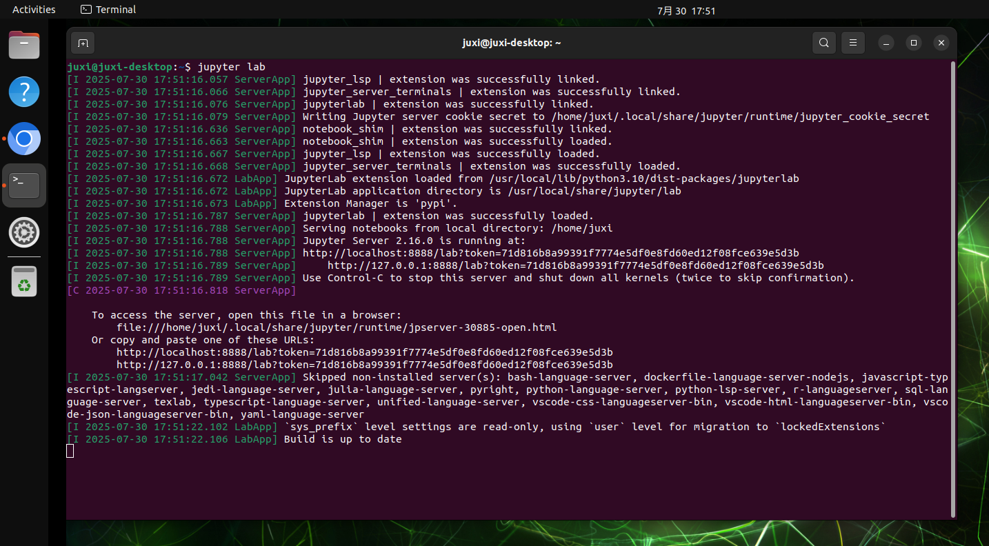
Task: Open the Files folder icon in the dock
Action: tap(24, 45)
